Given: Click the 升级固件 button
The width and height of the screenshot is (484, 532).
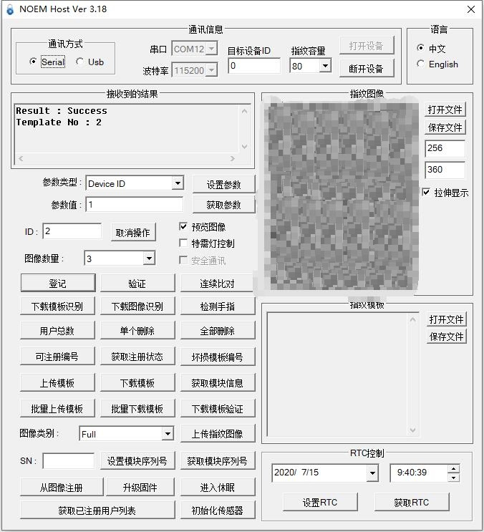Looking at the screenshot, I should point(140,487).
